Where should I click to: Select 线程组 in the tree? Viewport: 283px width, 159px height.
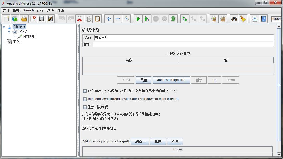click(x=23, y=32)
